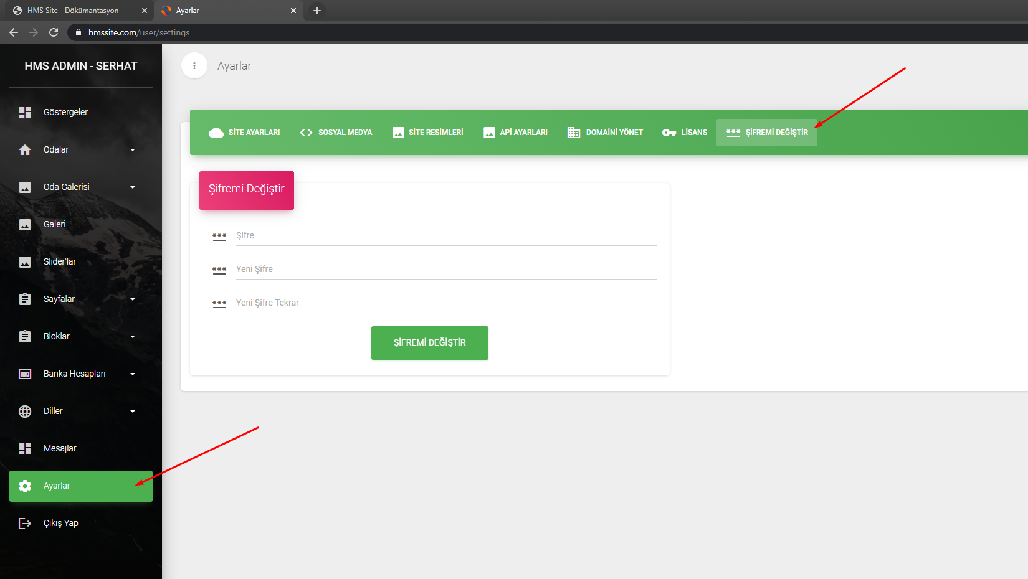The width and height of the screenshot is (1028, 579).
Task: Close the Ayarlar browser tab
Action: 293,11
